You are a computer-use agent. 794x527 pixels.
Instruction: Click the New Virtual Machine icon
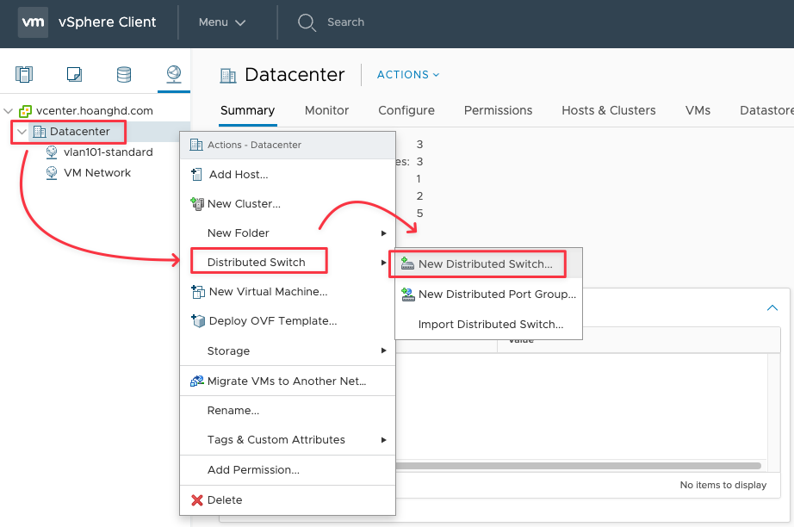pos(197,292)
